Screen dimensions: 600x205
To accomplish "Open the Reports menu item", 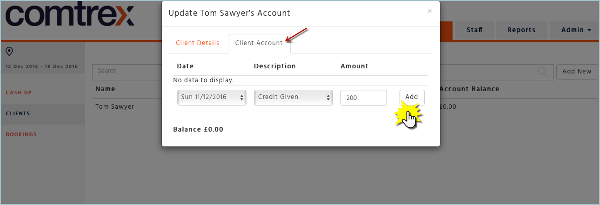I will click(521, 30).
